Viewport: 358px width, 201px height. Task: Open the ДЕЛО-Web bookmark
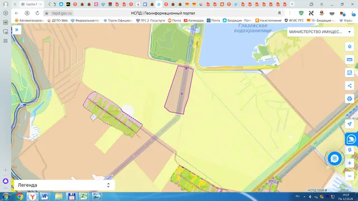pyautogui.click(x=58, y=21)
